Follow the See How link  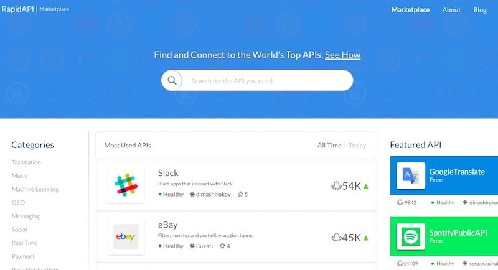[342, 55]
